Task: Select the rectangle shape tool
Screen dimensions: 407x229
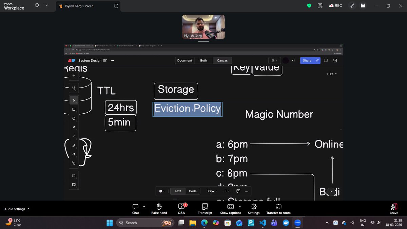Action: coord(74,109)
